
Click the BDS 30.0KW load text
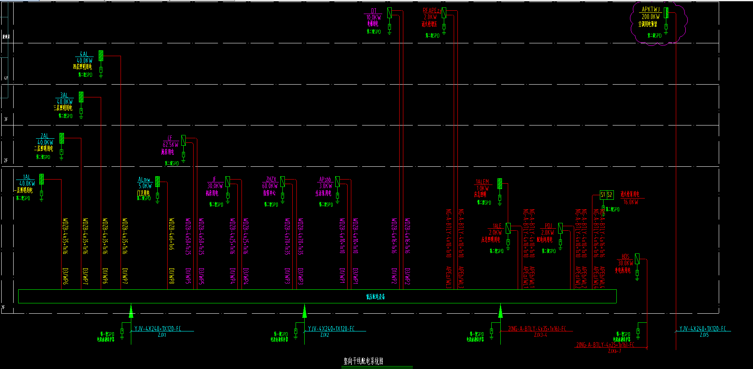pyautogui.click(x=625, y=263)
